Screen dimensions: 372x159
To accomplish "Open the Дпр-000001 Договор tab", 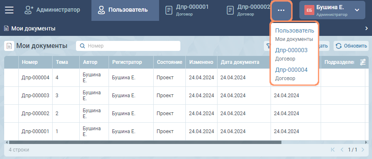I will pos(187,10).
